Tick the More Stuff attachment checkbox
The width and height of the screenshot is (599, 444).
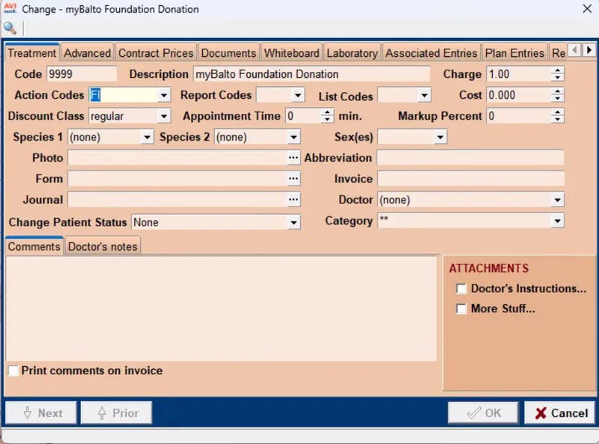(x=461, y=308)
